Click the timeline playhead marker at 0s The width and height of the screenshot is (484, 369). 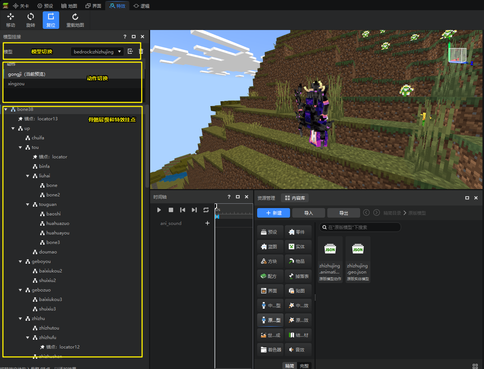[x=216, y=208]
